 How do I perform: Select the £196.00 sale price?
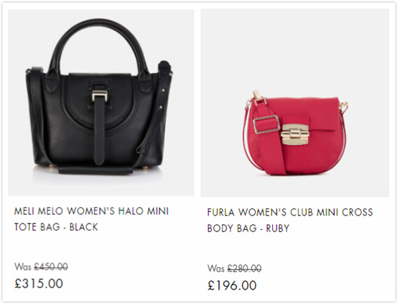coord(232,285)
